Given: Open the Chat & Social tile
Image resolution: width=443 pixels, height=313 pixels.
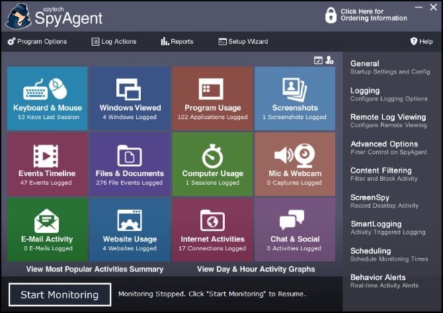Looking at the screenshot, I should pos(295,230).
